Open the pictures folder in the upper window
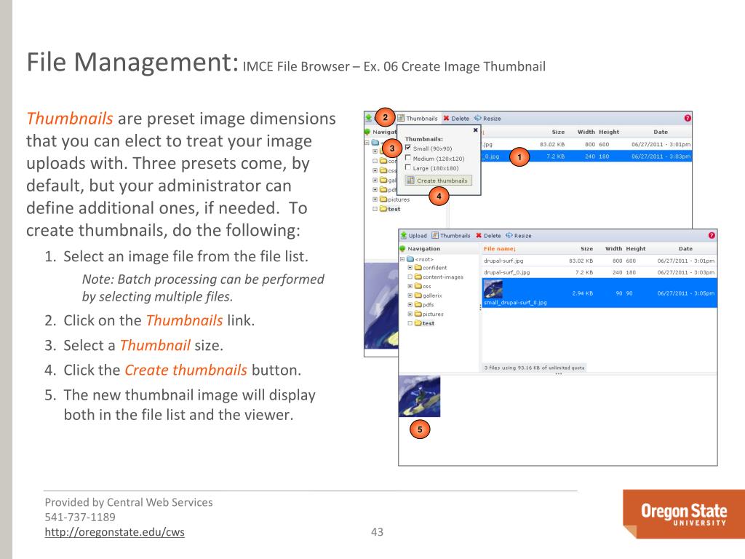 pos(395,199)
